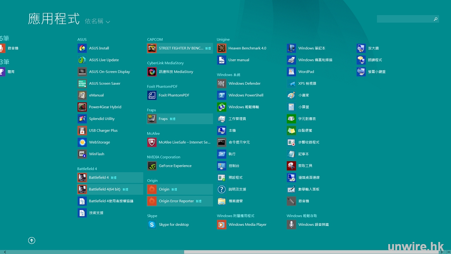The height and width of the screenshot is (254, 451).
Task: Open Skype for desktop icon
Action: (x=152, y=225)
